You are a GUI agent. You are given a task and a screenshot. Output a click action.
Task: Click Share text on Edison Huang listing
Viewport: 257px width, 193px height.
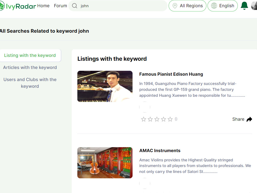(x=238, y=119)
